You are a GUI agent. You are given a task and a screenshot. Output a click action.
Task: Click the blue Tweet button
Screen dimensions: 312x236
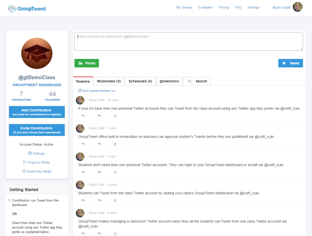290,63
